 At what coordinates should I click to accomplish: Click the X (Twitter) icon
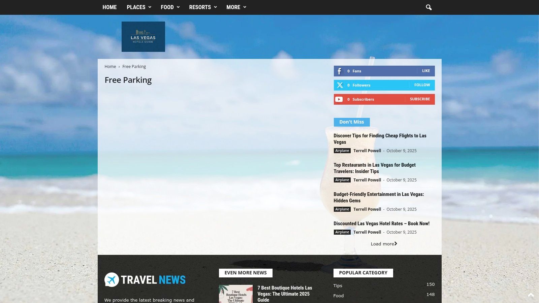tap(340, 85)
